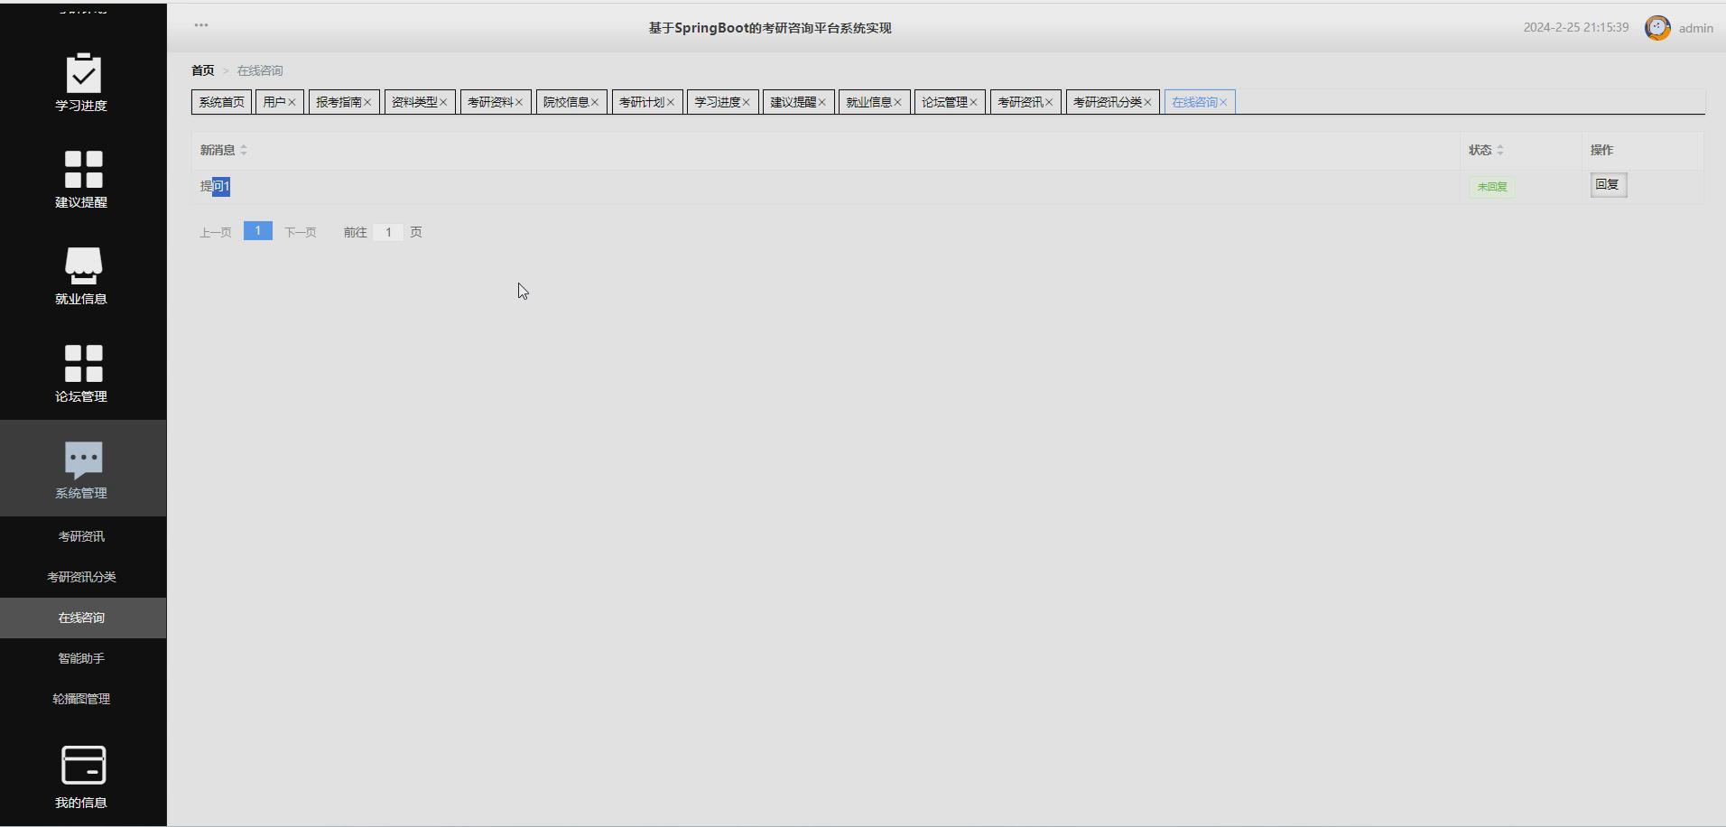Open 轮播图管理 in the sidebar submenu
The image size is (1726, 827).
tap(82, 699)
